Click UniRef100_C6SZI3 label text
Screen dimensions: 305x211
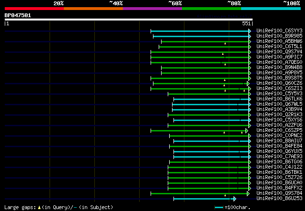pos(279,89)
